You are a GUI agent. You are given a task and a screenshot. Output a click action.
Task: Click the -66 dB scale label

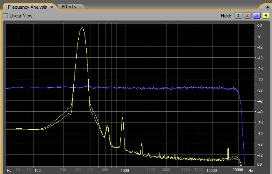260,144
